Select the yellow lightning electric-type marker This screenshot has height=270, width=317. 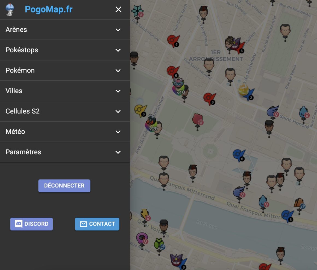(x=145, y=215)
